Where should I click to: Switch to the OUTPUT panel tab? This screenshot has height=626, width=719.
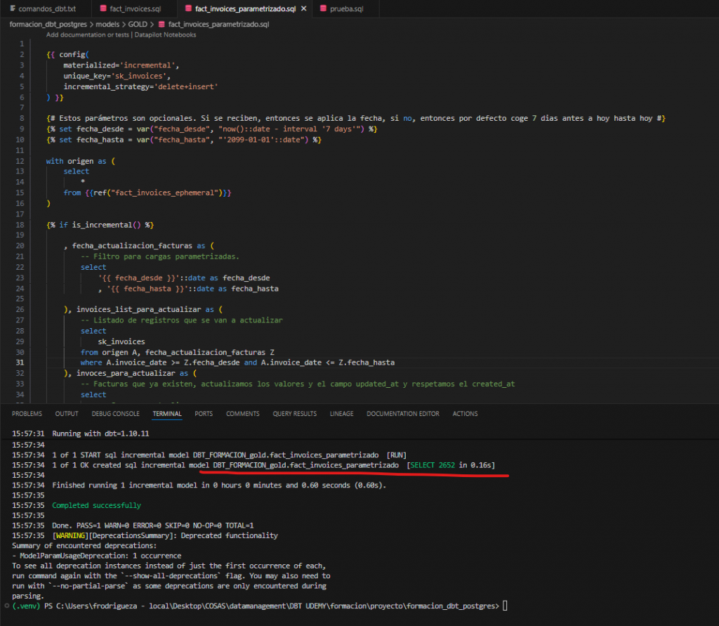pos(67,414)
